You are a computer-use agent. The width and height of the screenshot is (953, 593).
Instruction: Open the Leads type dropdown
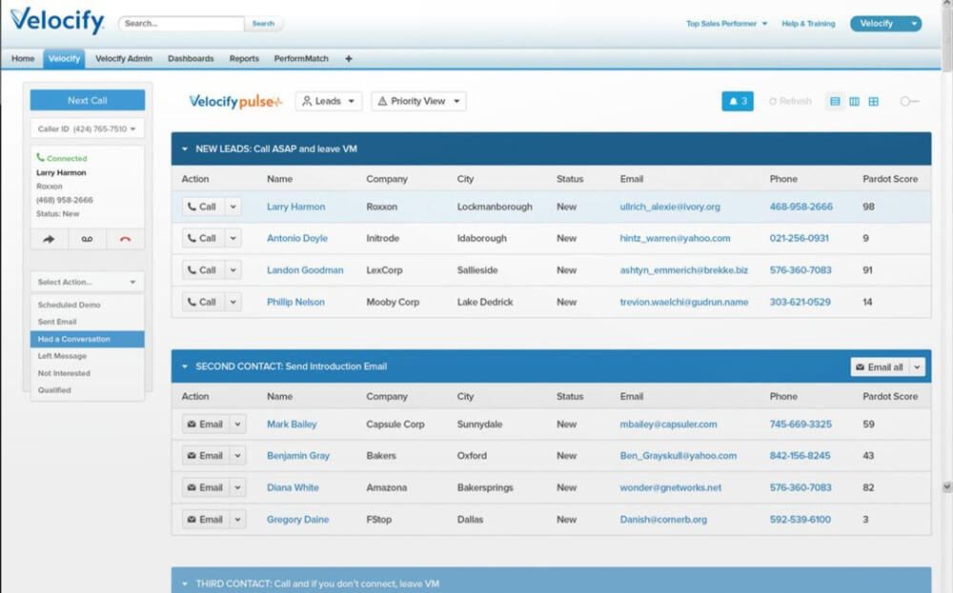coord(328,100)
